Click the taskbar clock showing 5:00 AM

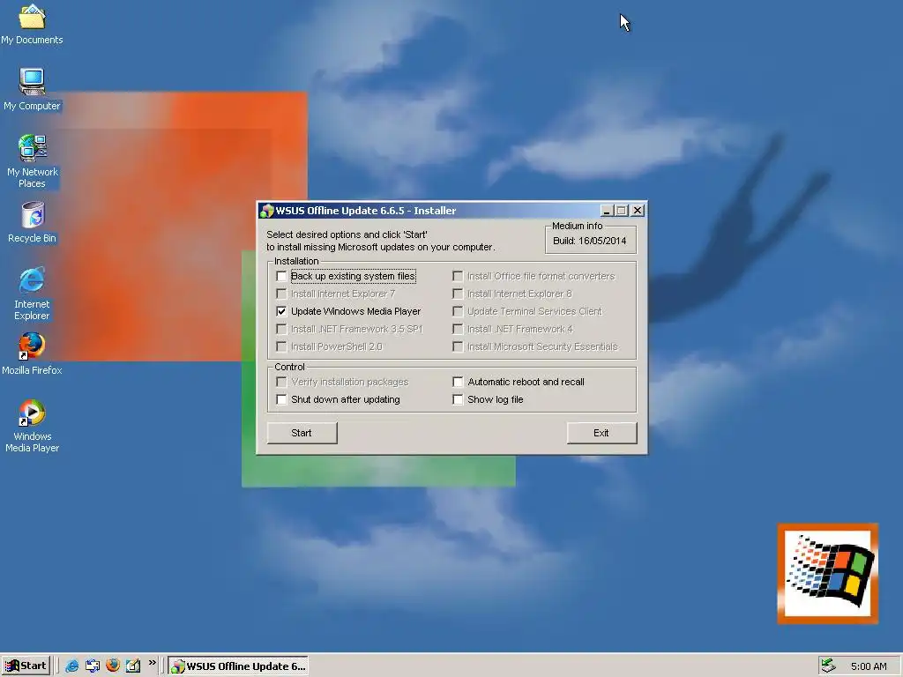click(x=869, y=666)
